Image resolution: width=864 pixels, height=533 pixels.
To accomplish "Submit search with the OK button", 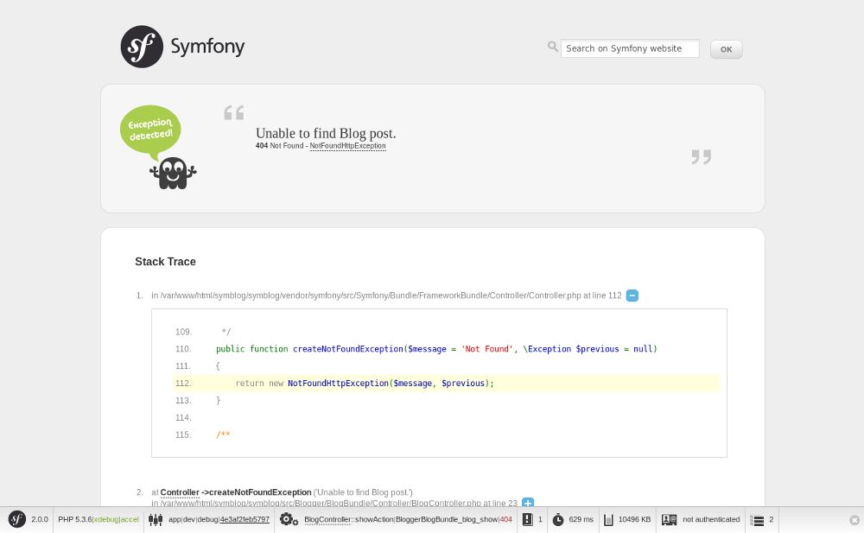I will pos(727,49).
